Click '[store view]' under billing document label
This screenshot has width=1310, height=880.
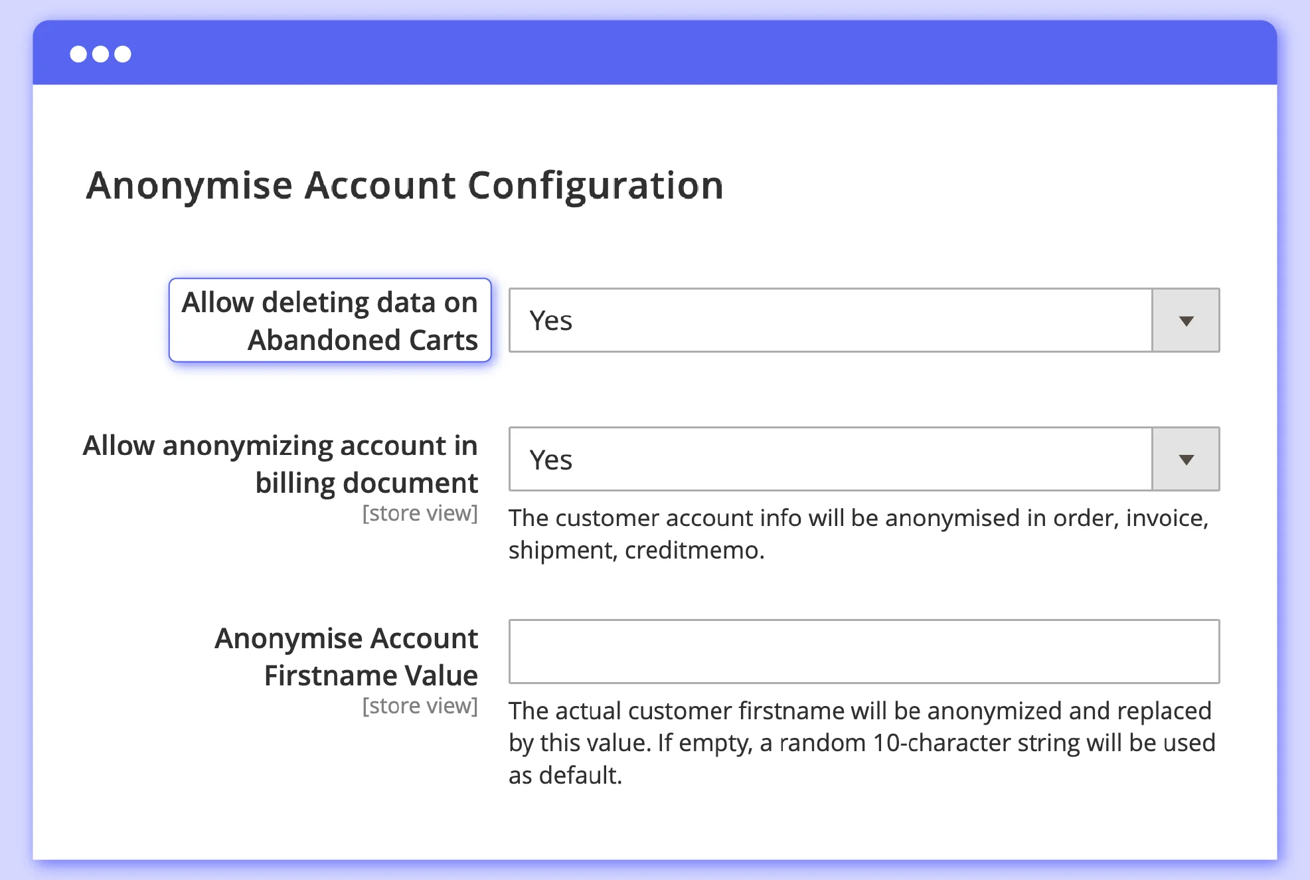(x=420, y=513)
